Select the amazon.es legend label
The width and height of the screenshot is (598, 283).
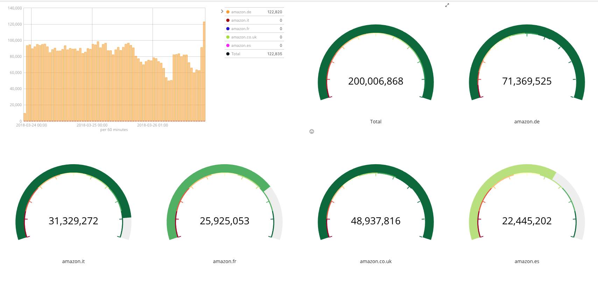[241, 45]
